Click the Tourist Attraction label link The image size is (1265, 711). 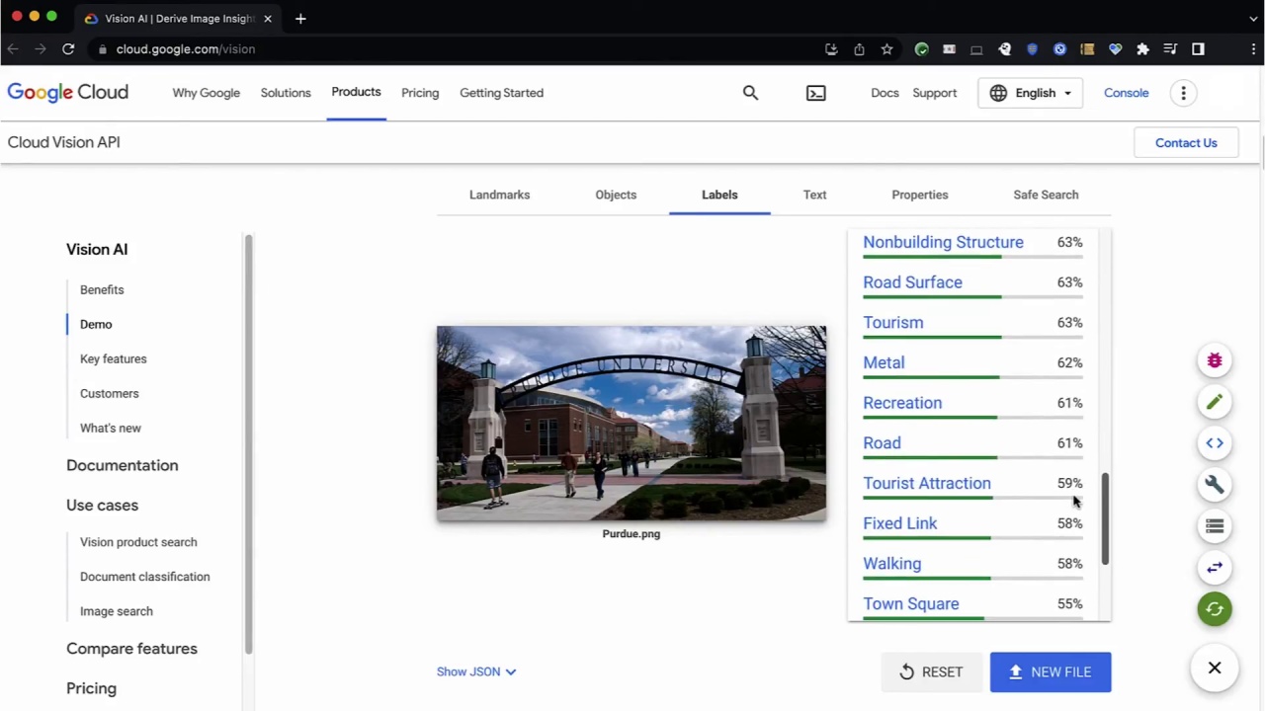click(926, 483)
